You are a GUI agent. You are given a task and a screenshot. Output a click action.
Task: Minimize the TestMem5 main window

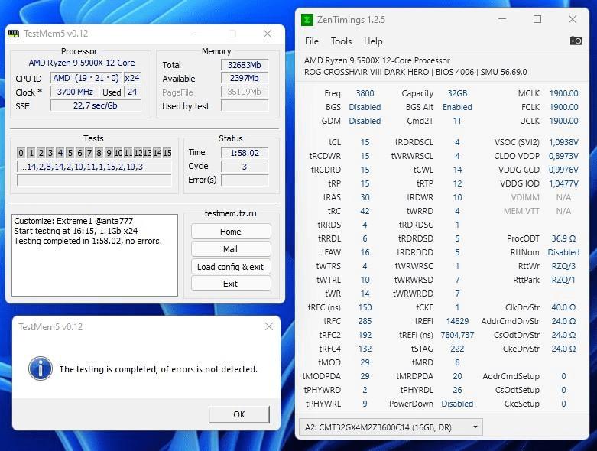[x=198, y=34]
